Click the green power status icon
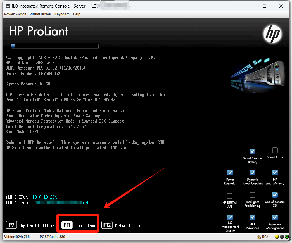The image size is (292, 243). [287, 237]
